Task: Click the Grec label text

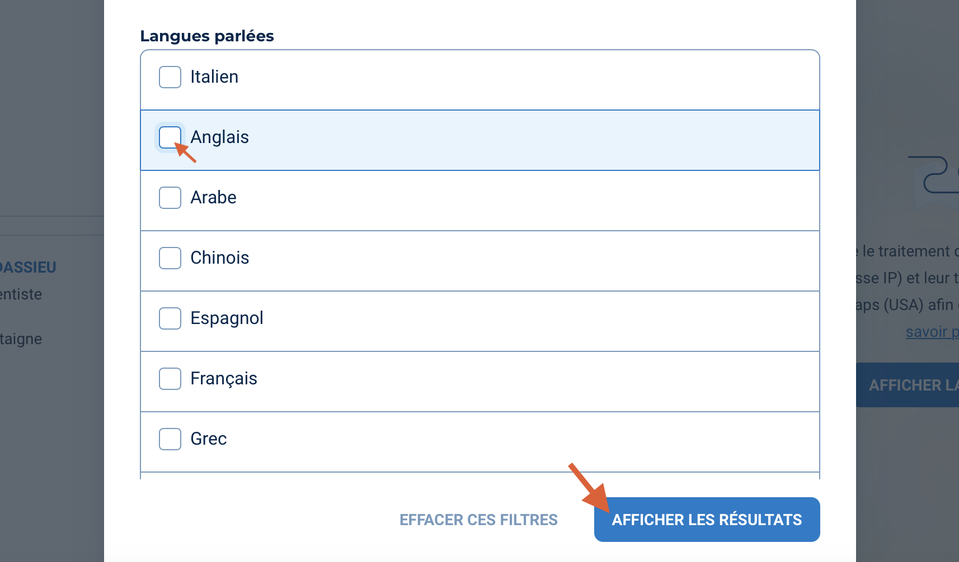Action: click(x=209, y=439)
